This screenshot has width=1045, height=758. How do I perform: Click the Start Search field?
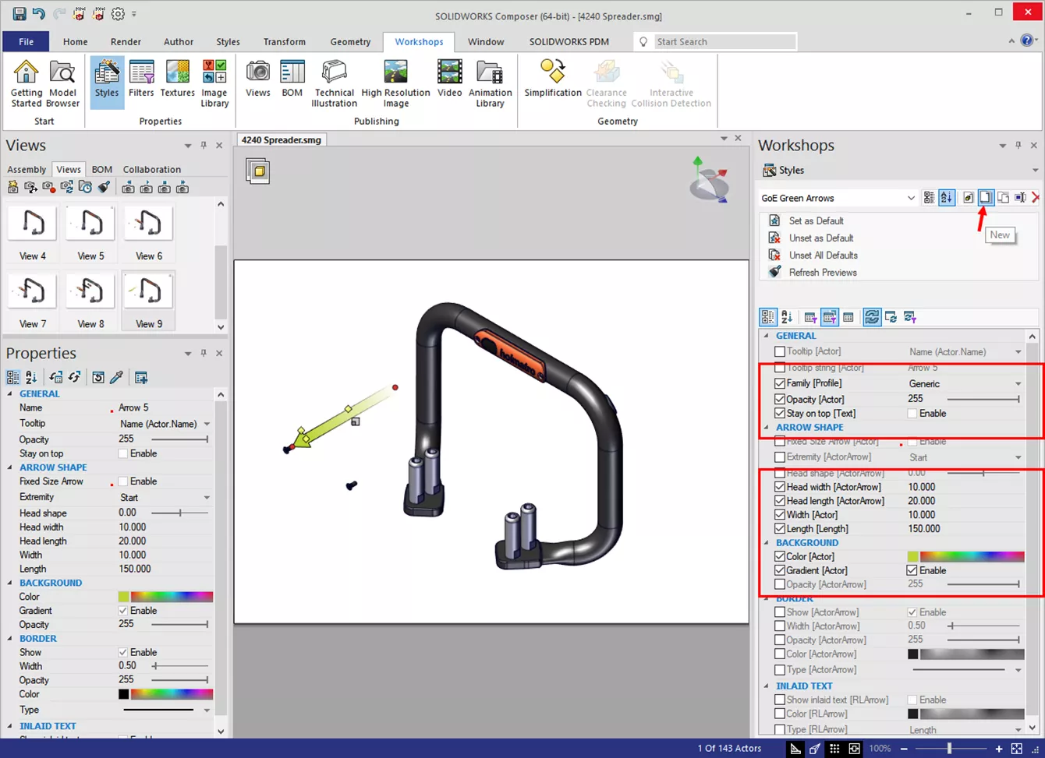coord(724,41)
